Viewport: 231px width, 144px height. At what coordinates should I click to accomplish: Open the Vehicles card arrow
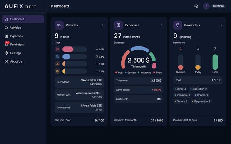[102, 25]
